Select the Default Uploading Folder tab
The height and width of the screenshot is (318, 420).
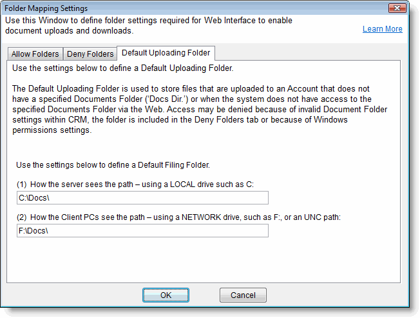(x=166, y=53)
